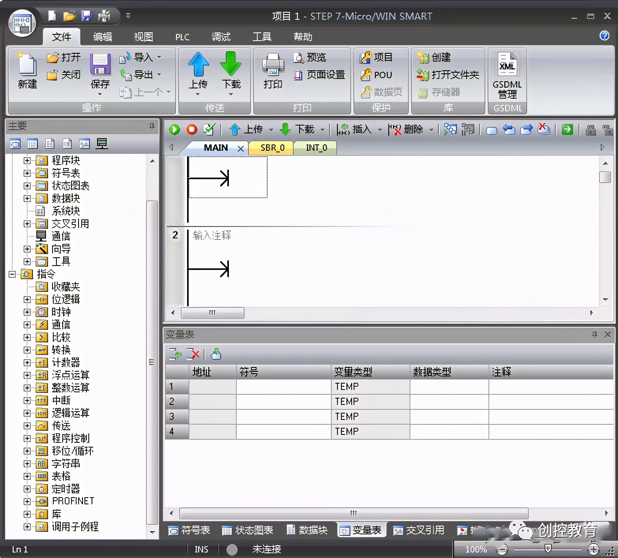This screenshot has height=558, width=618.
Task: Click the green Run PLC icon
Action: (x=174, y=129)
